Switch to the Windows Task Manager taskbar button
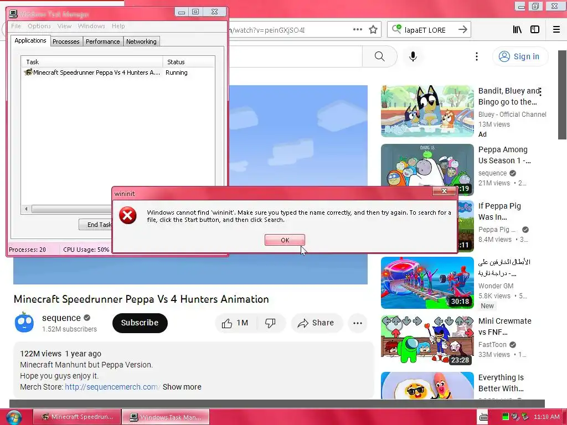Screen dimensions: 567x425 [x=166, y=417]
